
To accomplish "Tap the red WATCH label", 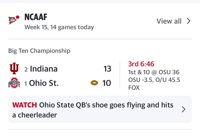I will click(25, 105).
